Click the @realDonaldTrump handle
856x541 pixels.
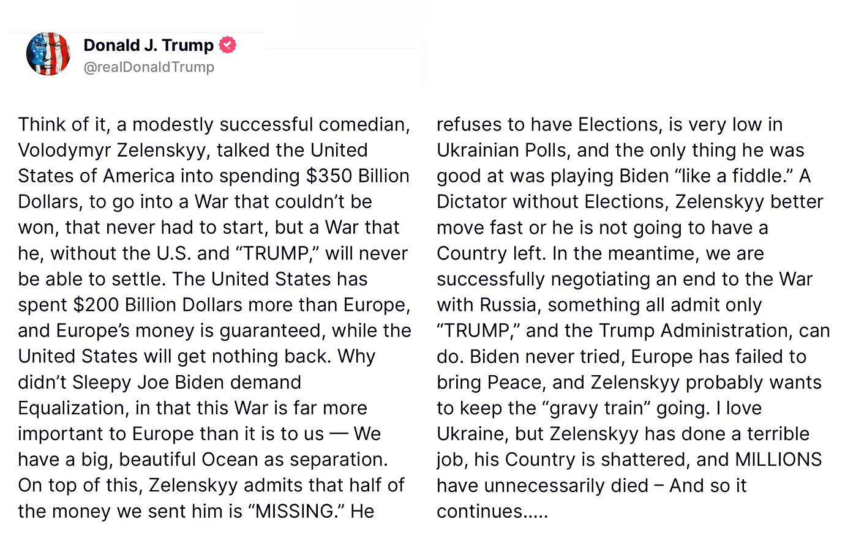coord(149,67)
